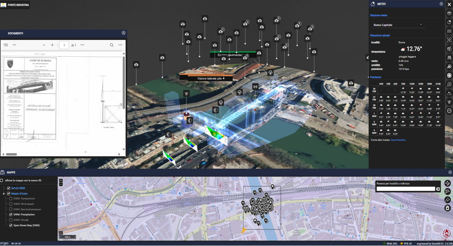Uncheck OWM: Precipitation layer

pos(11,215)
